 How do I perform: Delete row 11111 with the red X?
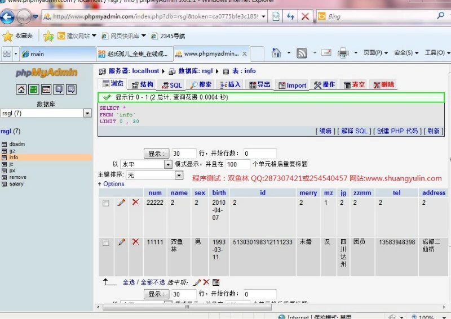(x=135, y=242)
